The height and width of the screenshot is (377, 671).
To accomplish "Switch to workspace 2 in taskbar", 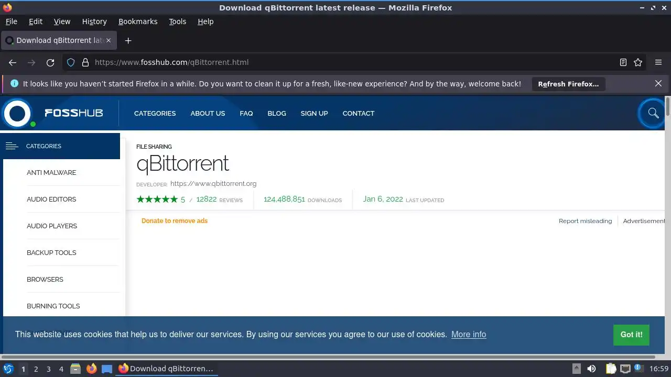I will [x=36, y=369].
